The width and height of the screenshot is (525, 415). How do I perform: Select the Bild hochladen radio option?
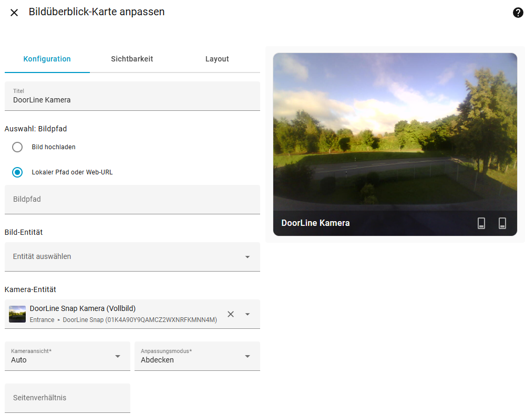pyautogui.click(x=17, y=147)
